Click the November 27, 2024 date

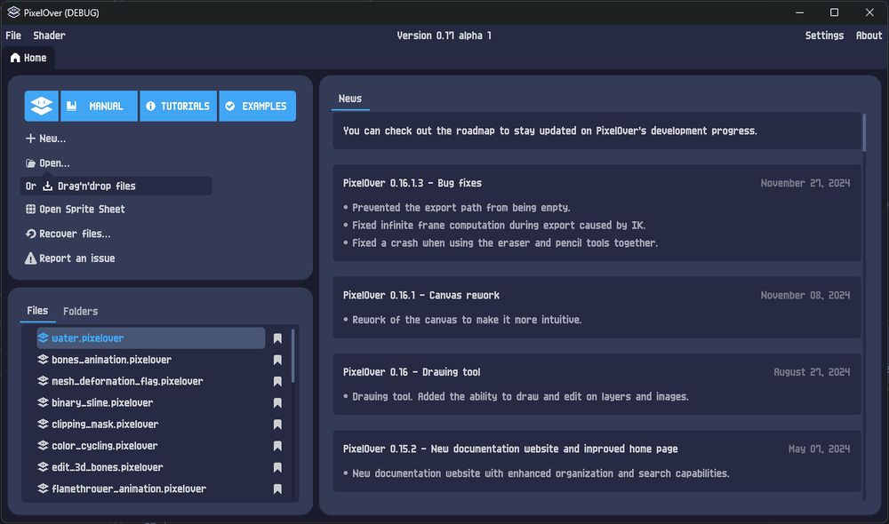pos(805,183)
